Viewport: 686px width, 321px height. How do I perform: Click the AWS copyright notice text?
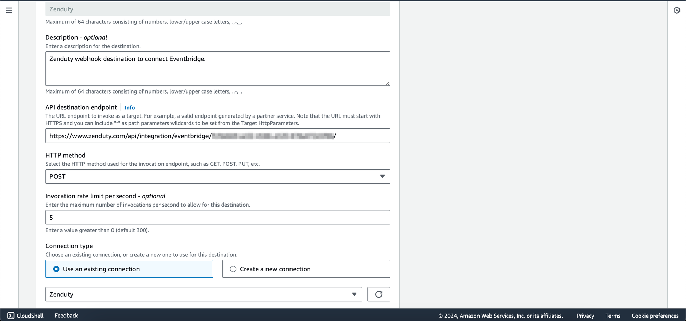tap(500, 316)
